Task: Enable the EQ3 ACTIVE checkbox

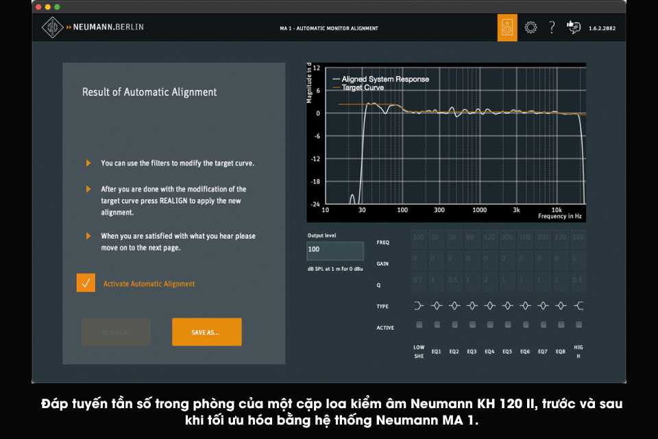Action: pyautogui.click(x=472, y=324)
